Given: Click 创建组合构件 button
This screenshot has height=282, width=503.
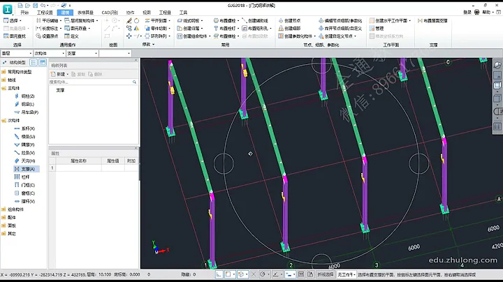Looking at the screenshot, I should coord(192,36).
